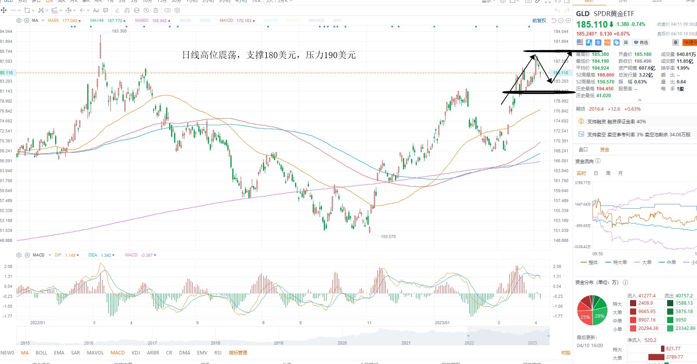
Task: Open the drawing toolbar settings gear
Action: tap(177, 10)
